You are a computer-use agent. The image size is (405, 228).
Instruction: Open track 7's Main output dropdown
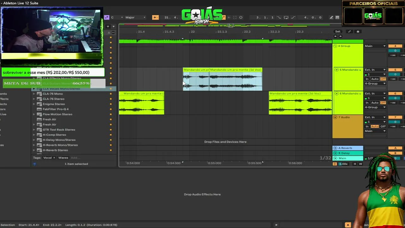pos(375,131)
